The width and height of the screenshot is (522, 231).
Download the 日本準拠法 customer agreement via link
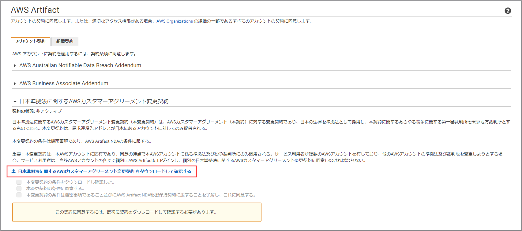tap(105, 171)
